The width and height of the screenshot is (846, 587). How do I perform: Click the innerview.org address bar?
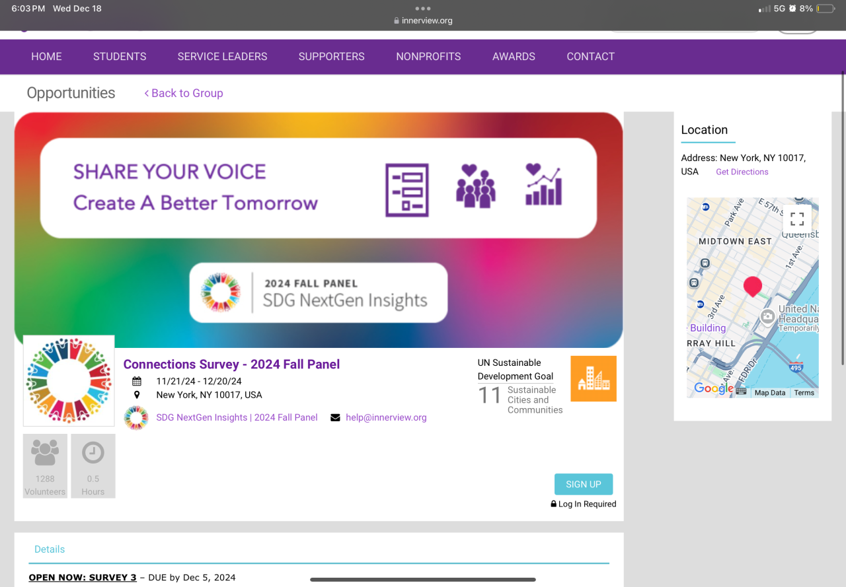pos(423,20)
